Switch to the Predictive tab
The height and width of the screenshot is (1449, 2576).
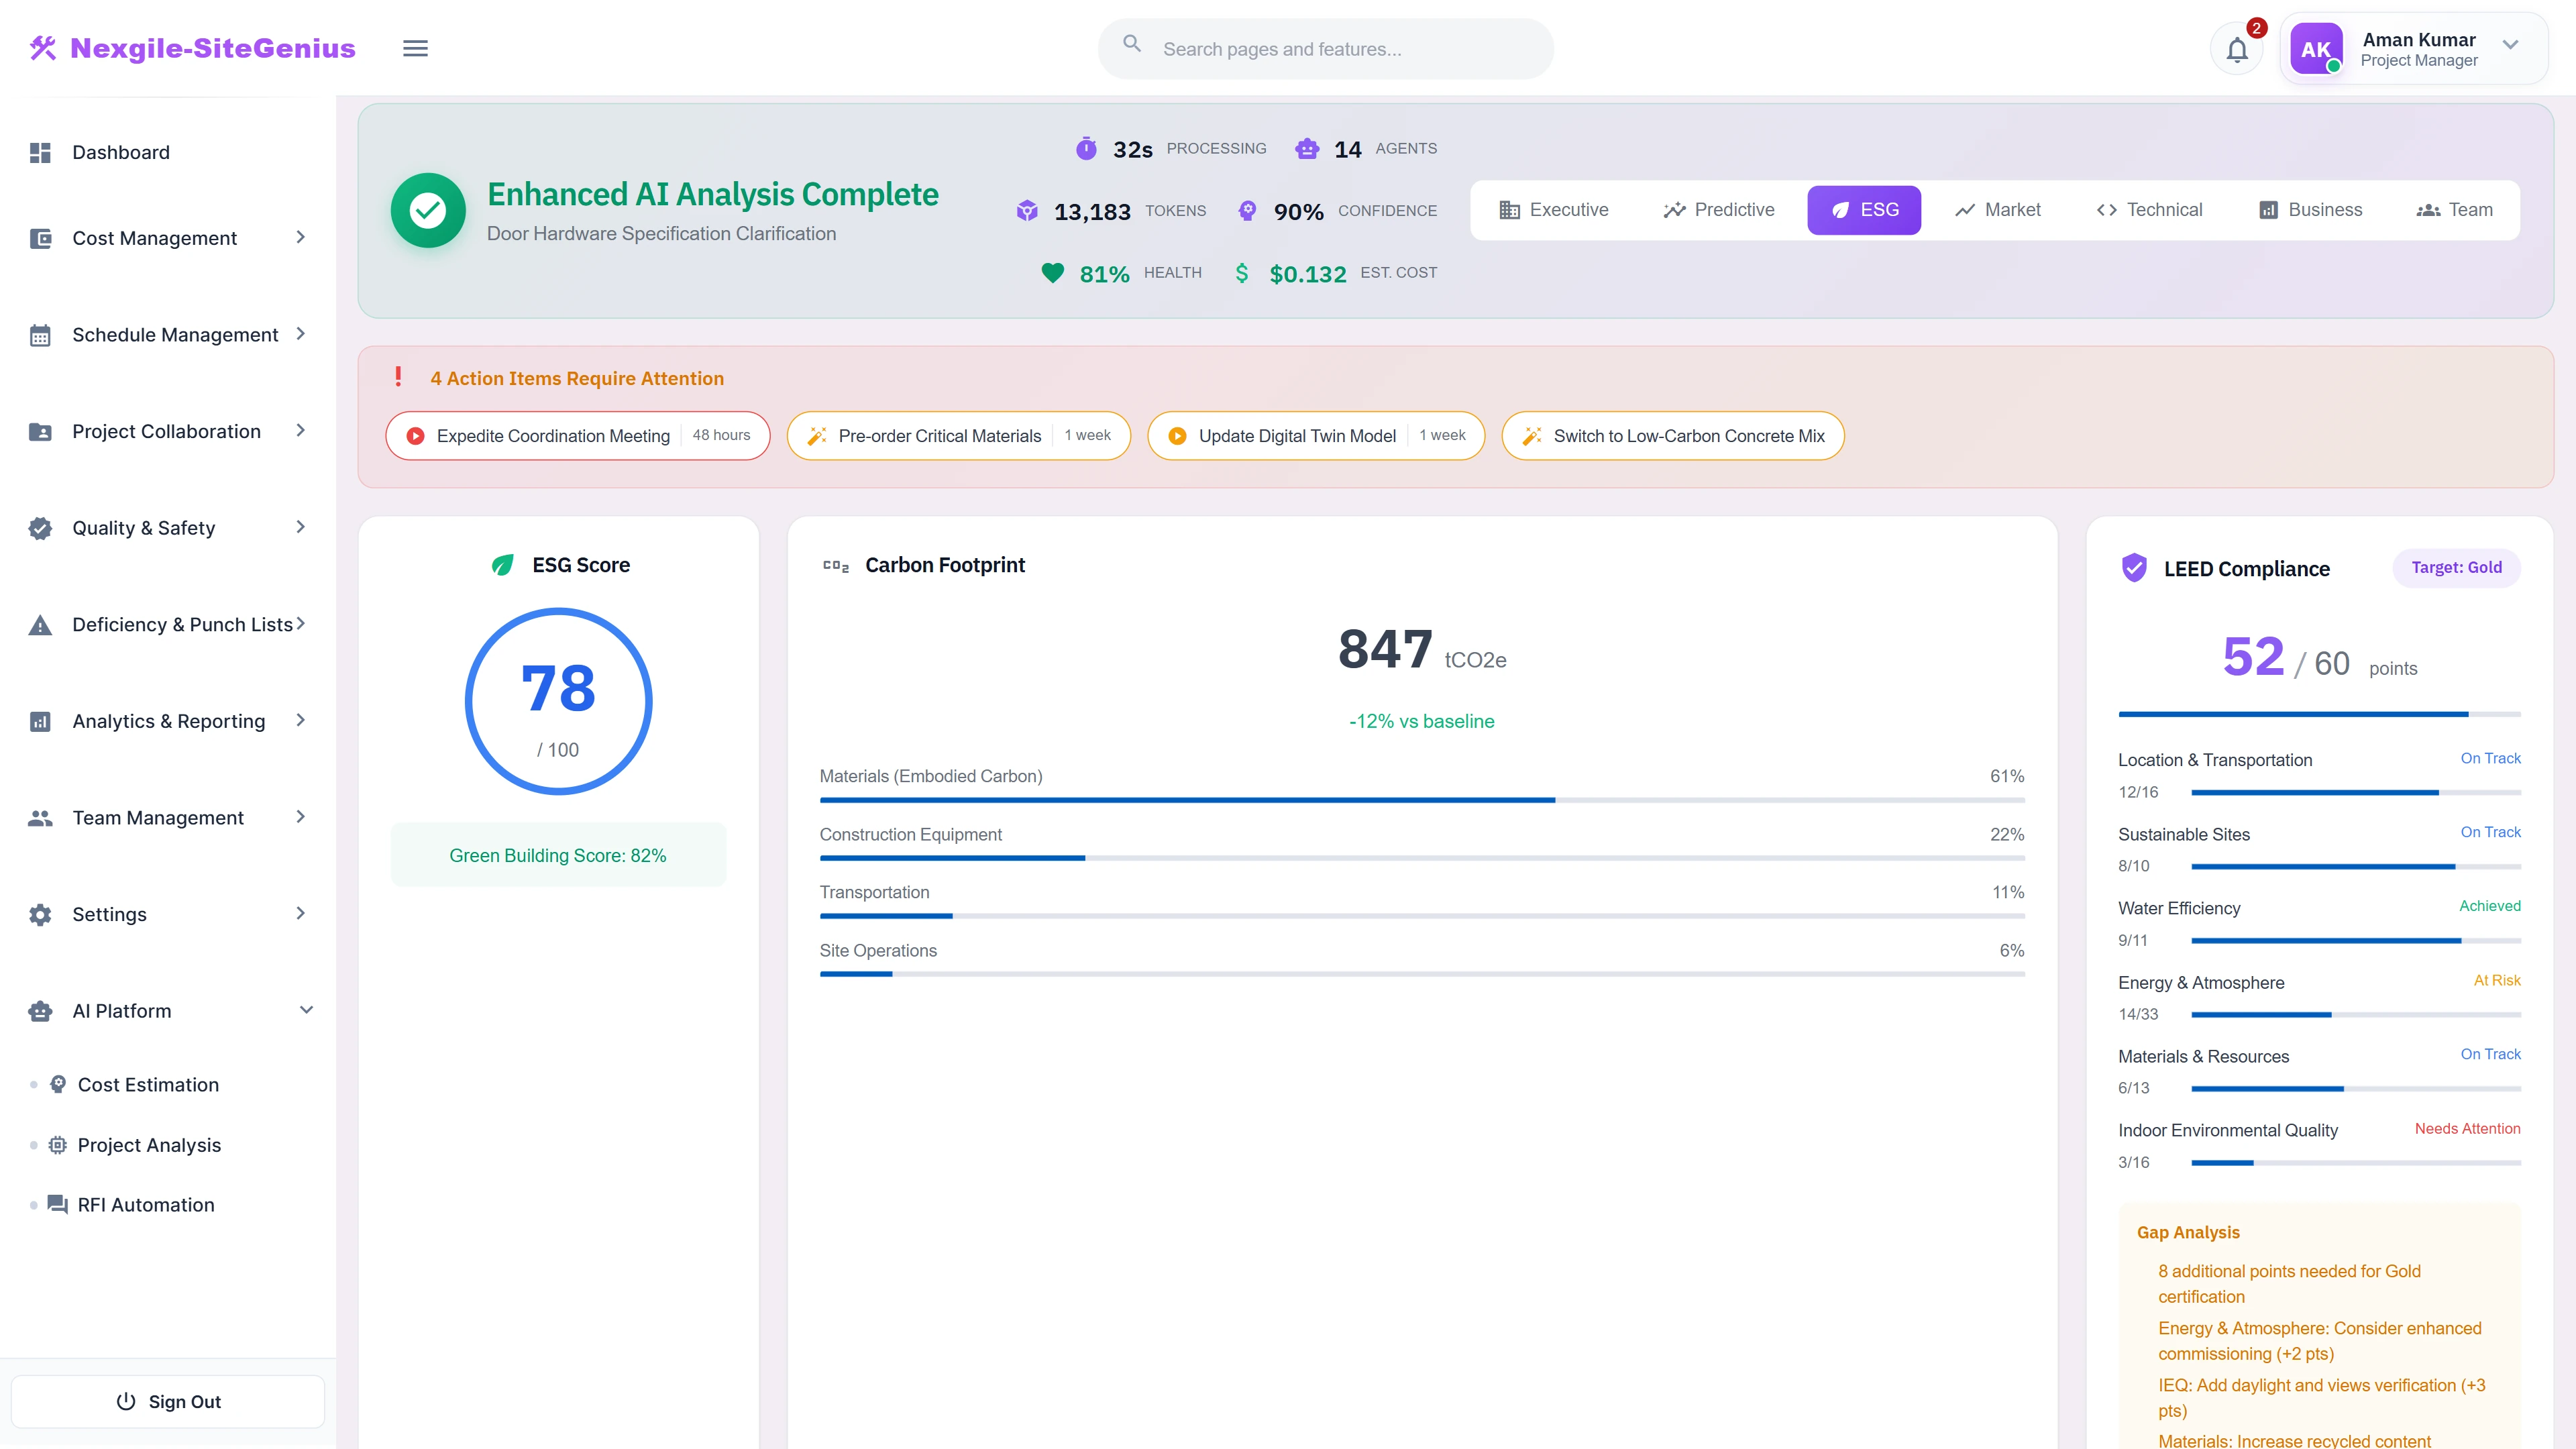1718,210
